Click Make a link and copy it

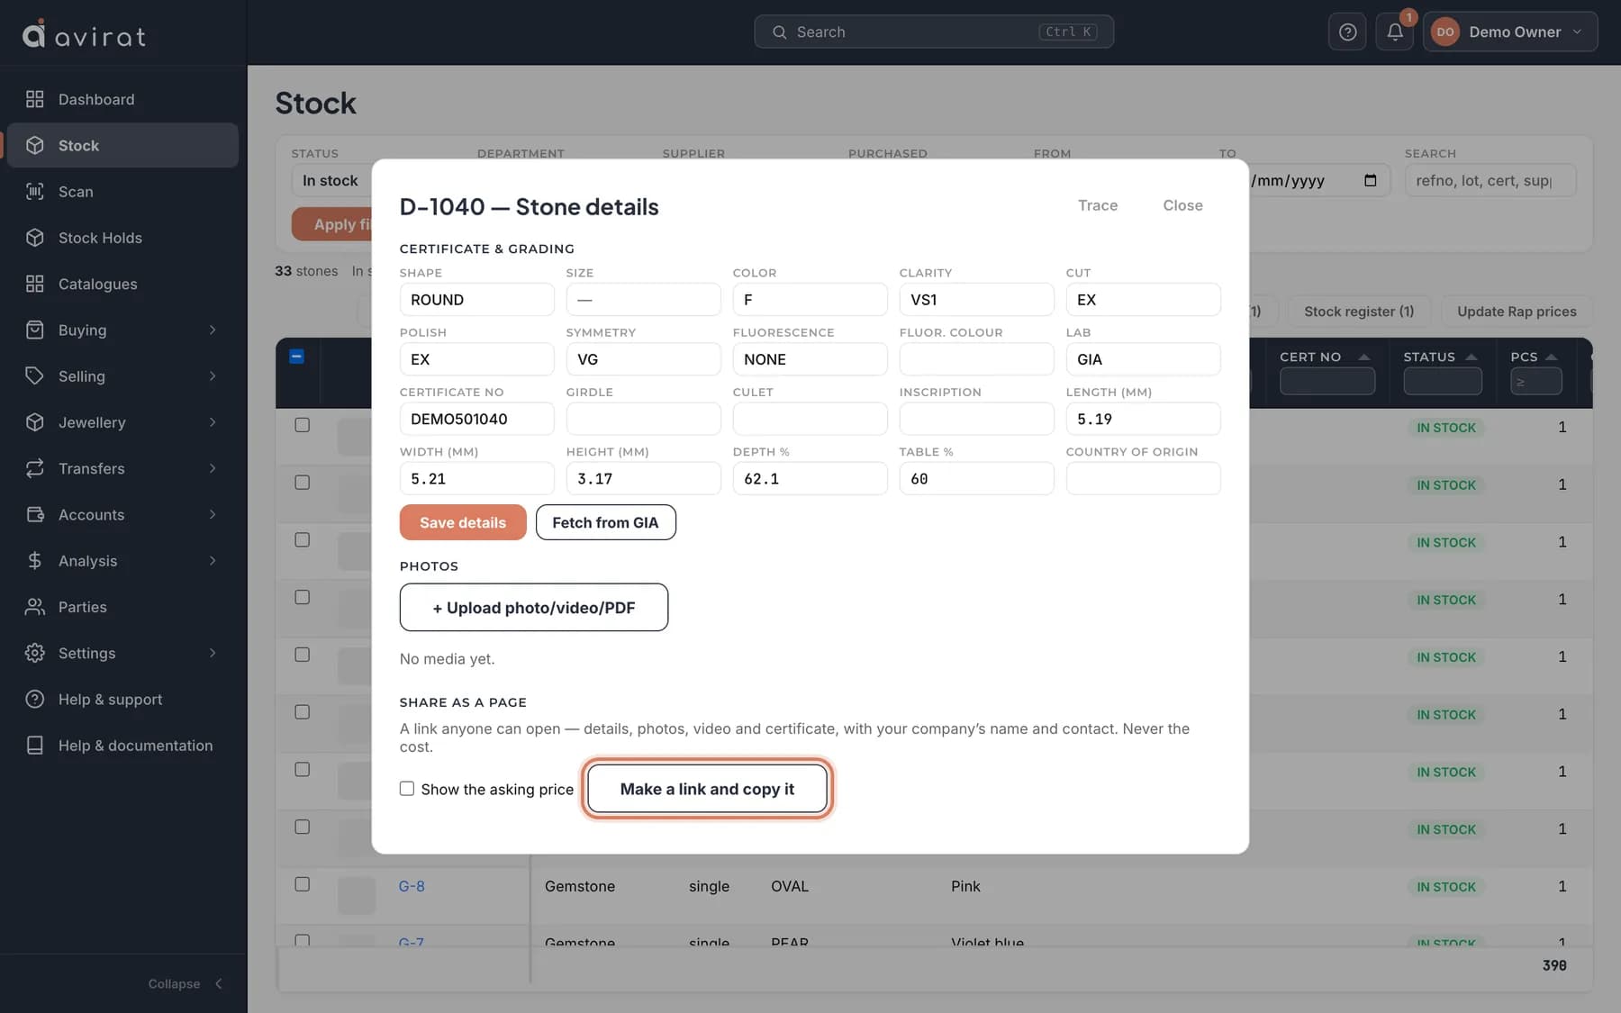point(707,789)
